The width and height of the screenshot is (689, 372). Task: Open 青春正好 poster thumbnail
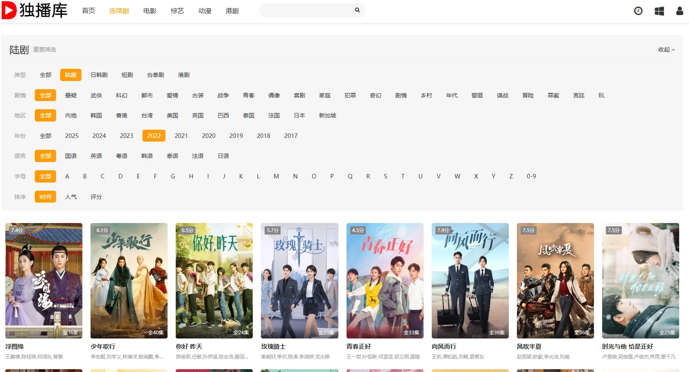click(x=385, y=281)
